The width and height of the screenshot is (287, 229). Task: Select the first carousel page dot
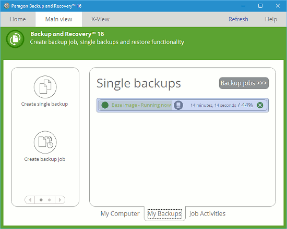(41, 200)
